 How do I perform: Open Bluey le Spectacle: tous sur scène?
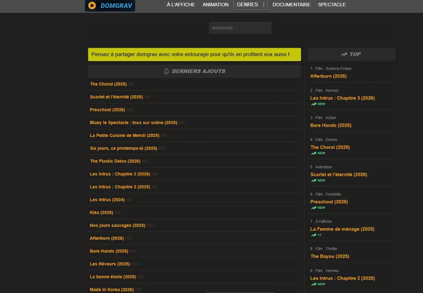pyautogui.click(x=133, y=123)
